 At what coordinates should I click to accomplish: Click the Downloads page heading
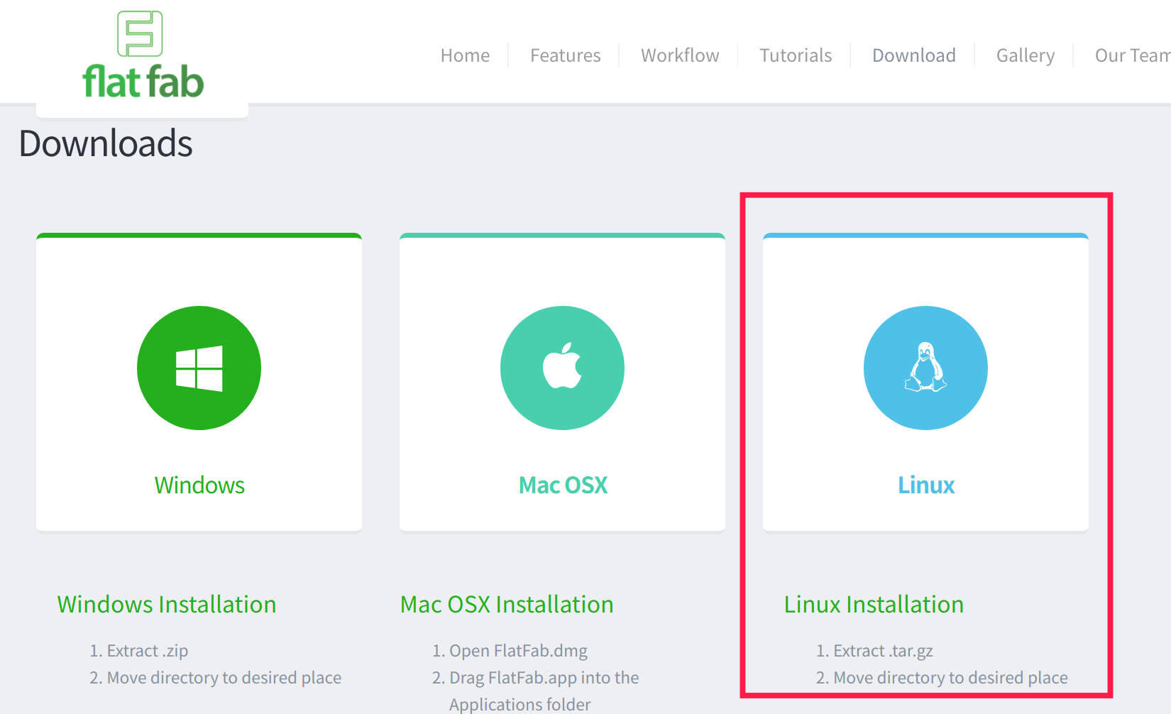tap(106, 143)
